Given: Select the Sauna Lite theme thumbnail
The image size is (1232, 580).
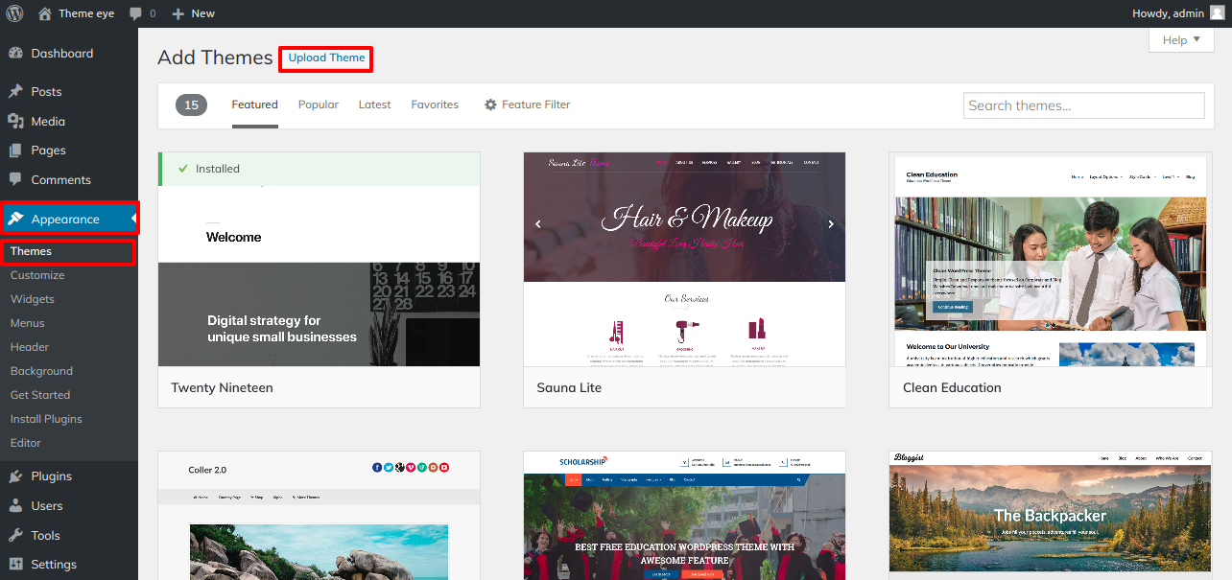Looking at the screenshot, I should [684, 259].
